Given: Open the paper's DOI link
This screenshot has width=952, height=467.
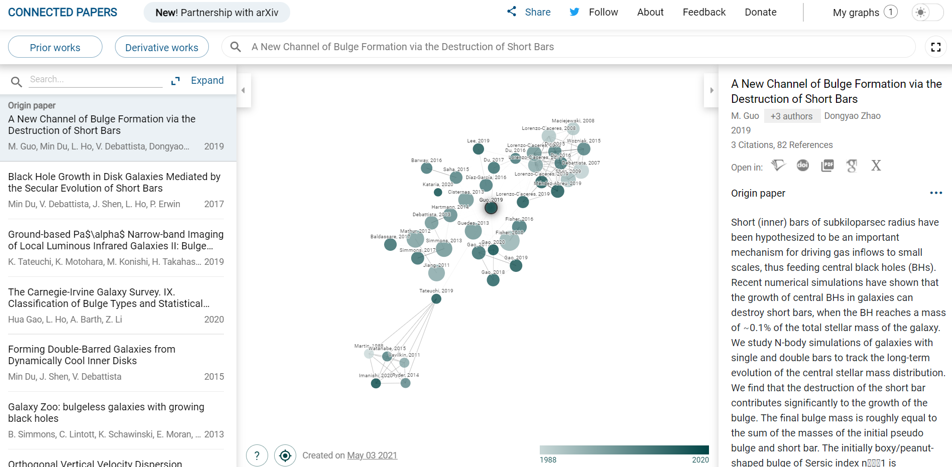Looking at the screenshot, I should pyautogui.click(x=803, y=166).
